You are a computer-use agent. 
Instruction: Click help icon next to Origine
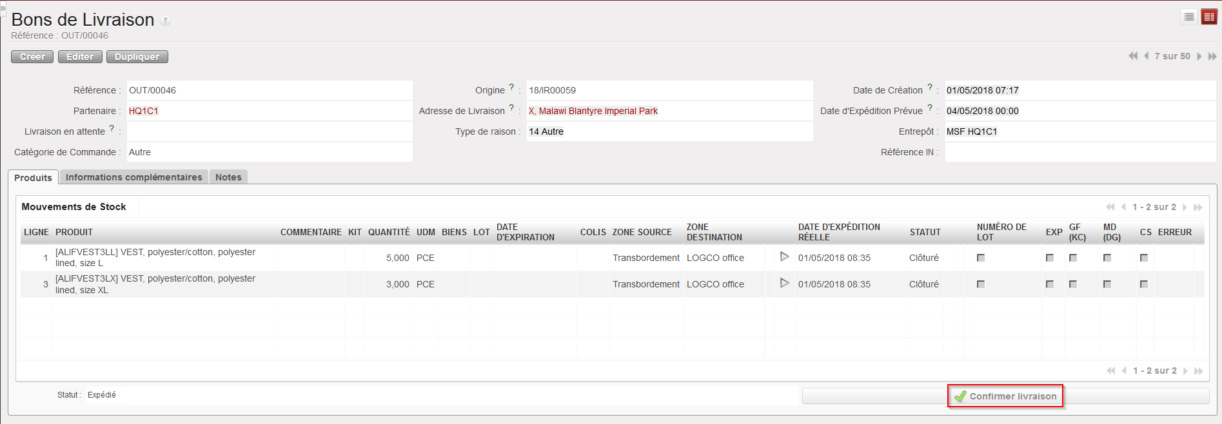(x=511, y=87)
